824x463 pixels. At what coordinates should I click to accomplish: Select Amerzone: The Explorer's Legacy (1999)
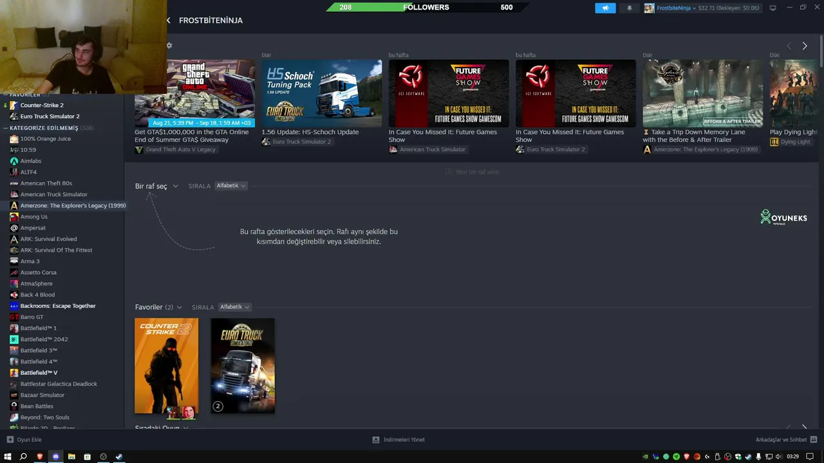point(73,206)
